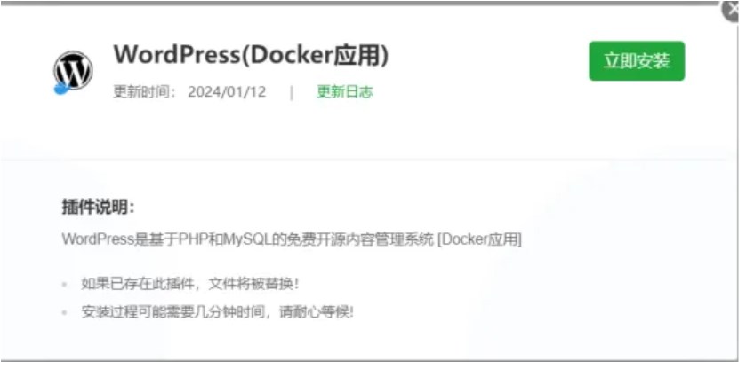Click the gray top border bar of the dialog

362,3
